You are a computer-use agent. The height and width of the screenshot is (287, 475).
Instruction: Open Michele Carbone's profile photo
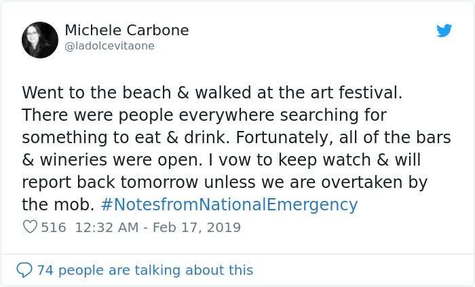pos(40,40)
